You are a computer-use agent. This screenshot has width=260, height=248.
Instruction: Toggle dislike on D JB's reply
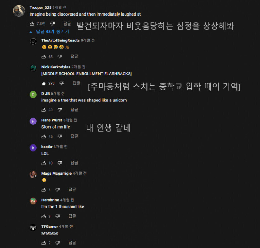coord(60,110)
